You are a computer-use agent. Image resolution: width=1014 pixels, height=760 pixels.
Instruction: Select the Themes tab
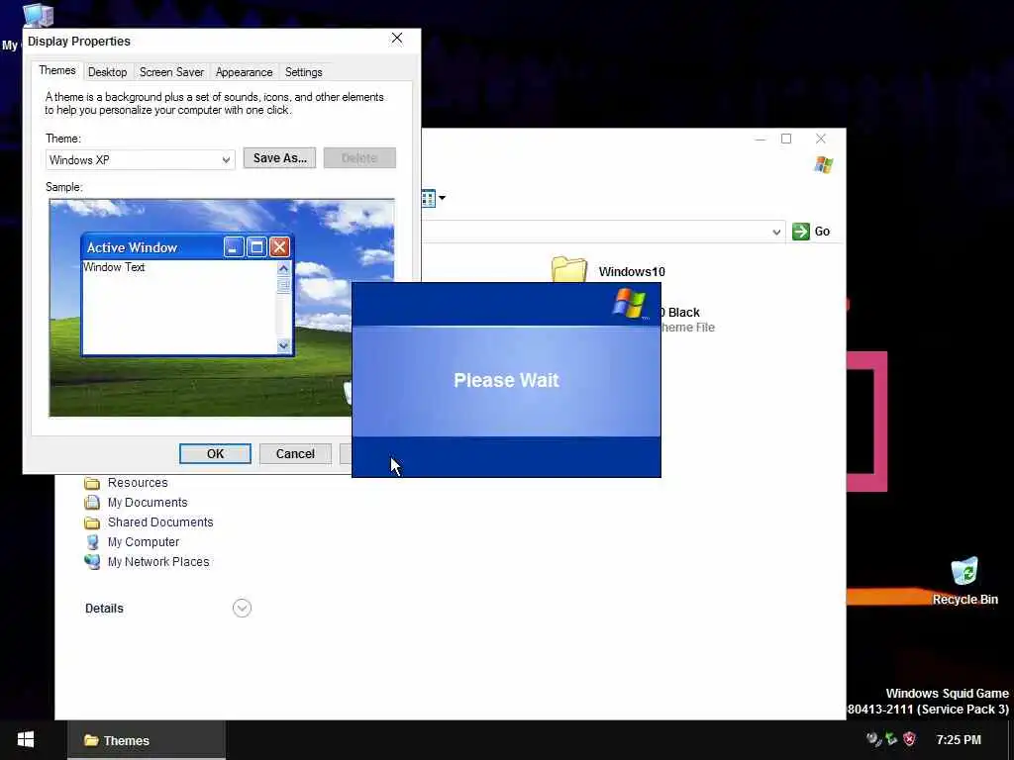[56, 70]
